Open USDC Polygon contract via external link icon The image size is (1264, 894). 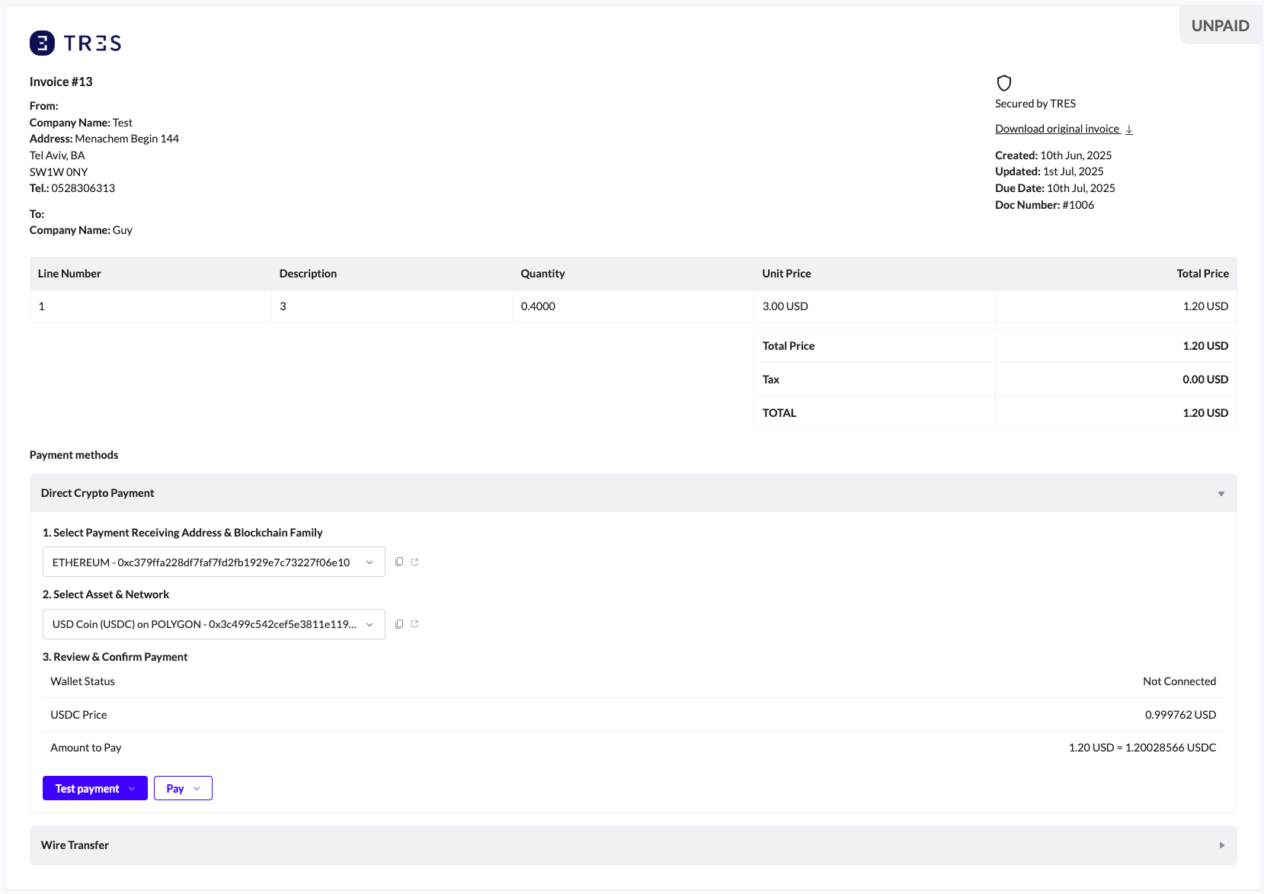pyautogui.click(x=414, y=623)
